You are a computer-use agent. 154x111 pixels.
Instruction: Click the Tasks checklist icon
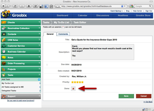(4, 75)
